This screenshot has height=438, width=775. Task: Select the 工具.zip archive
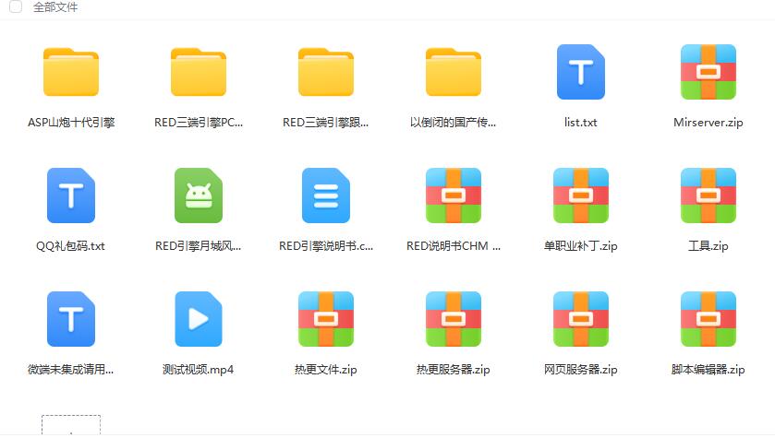tap(708, 195)
